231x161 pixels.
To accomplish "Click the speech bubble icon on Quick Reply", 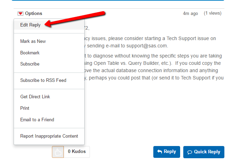I will click(x=190, y=152).
